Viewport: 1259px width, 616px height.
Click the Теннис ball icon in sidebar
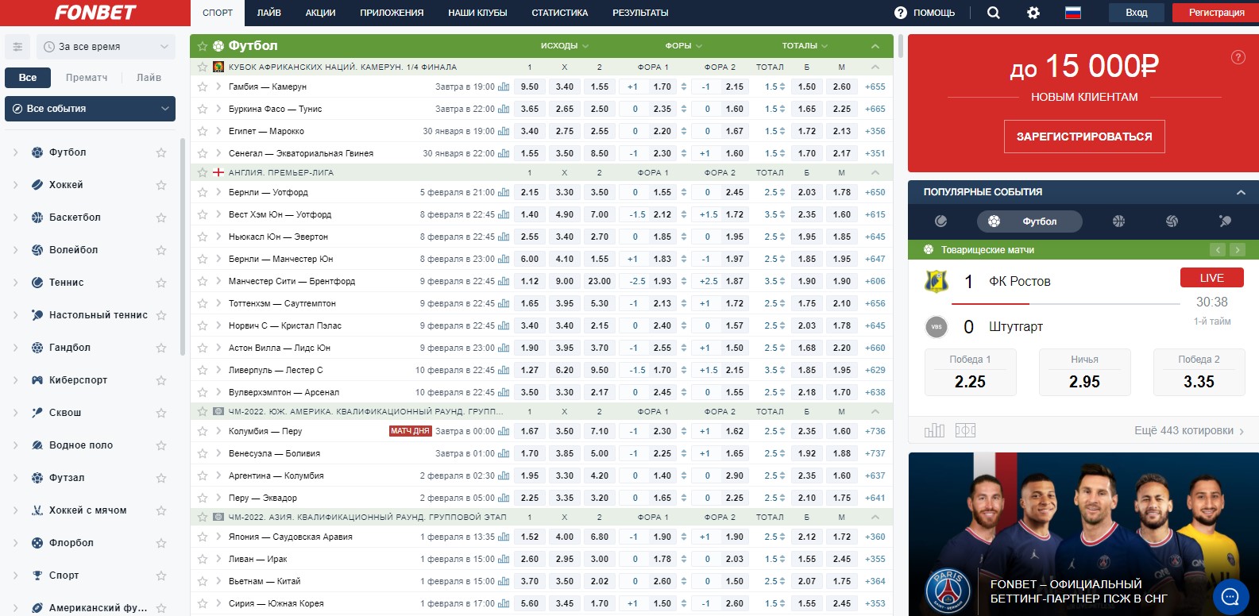coord(37,283)
